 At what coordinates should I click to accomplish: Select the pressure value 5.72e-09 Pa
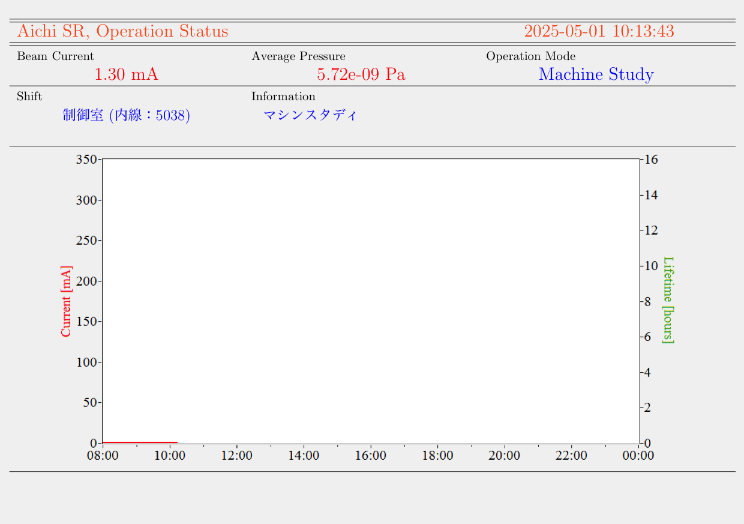click(x=361, y=74)
